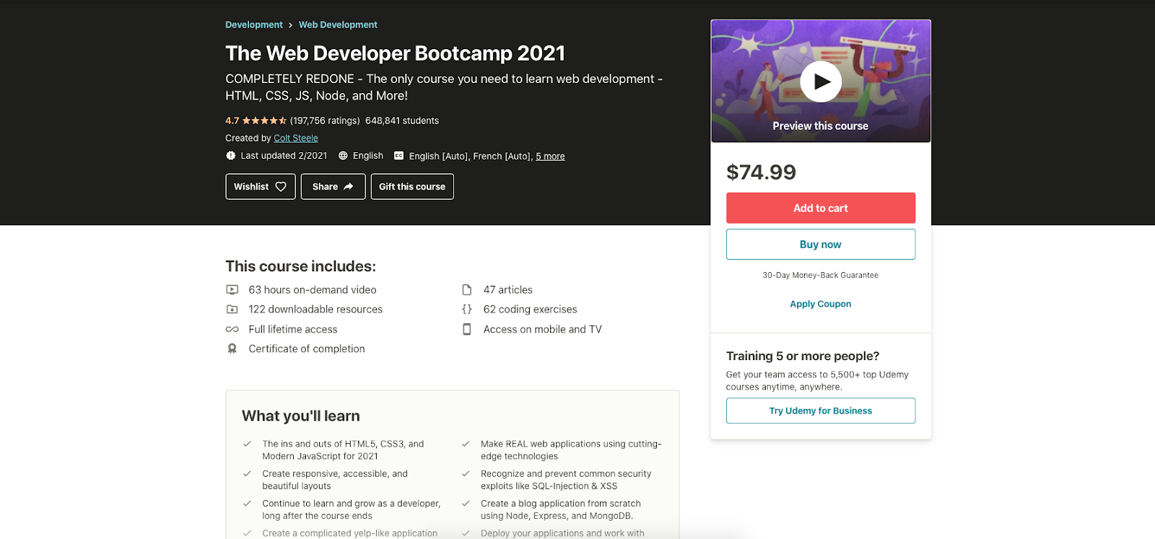Click '30-Day Money-Back Guarantee' text
1155x539 pixels.
[x=821, y=275]
